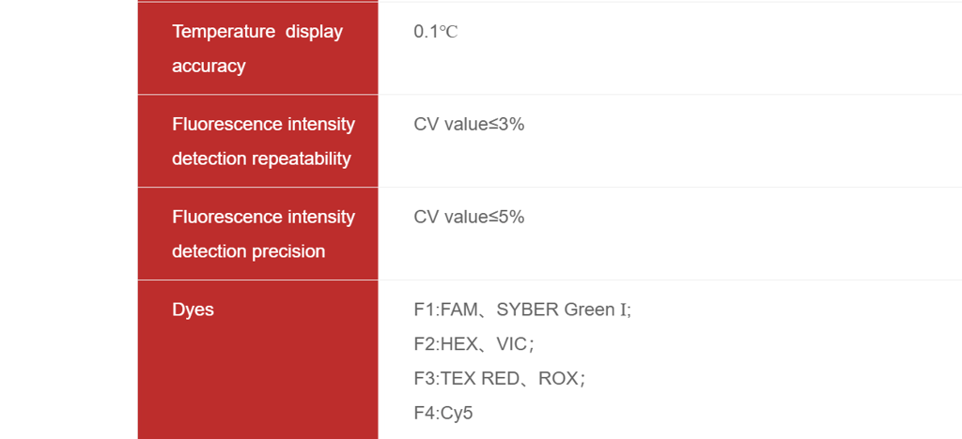This screenshot has height=439, width=962.
Task: Select the CV value≤5% text
Action: (x=469, y=217)
